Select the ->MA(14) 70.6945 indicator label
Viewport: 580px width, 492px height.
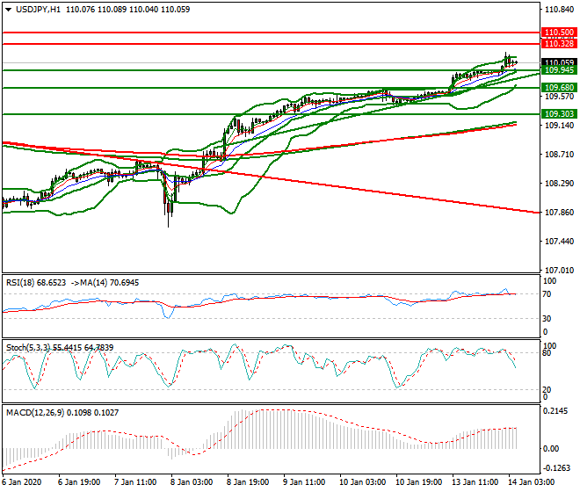(x=105, y=283)
